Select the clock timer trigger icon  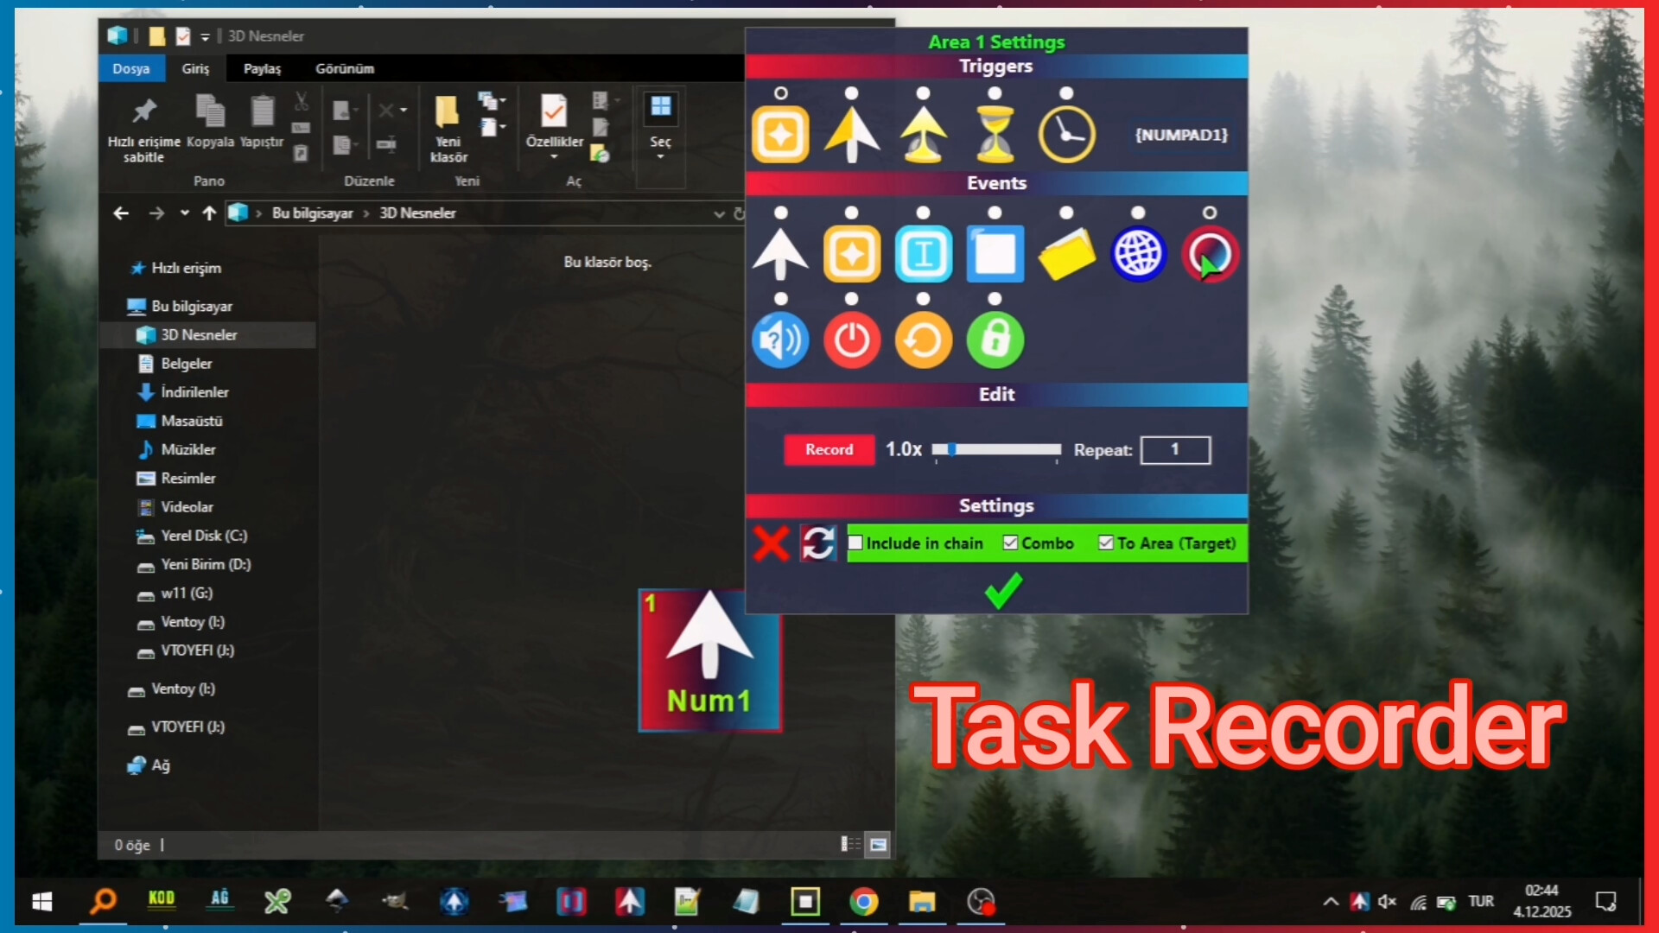point(1067,132)
